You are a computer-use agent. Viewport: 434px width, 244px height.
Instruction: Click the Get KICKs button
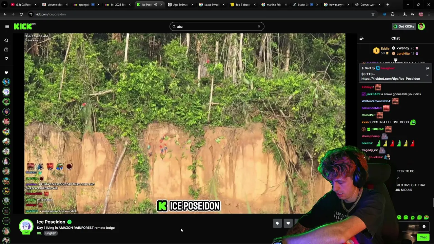(x=403, y=26)
